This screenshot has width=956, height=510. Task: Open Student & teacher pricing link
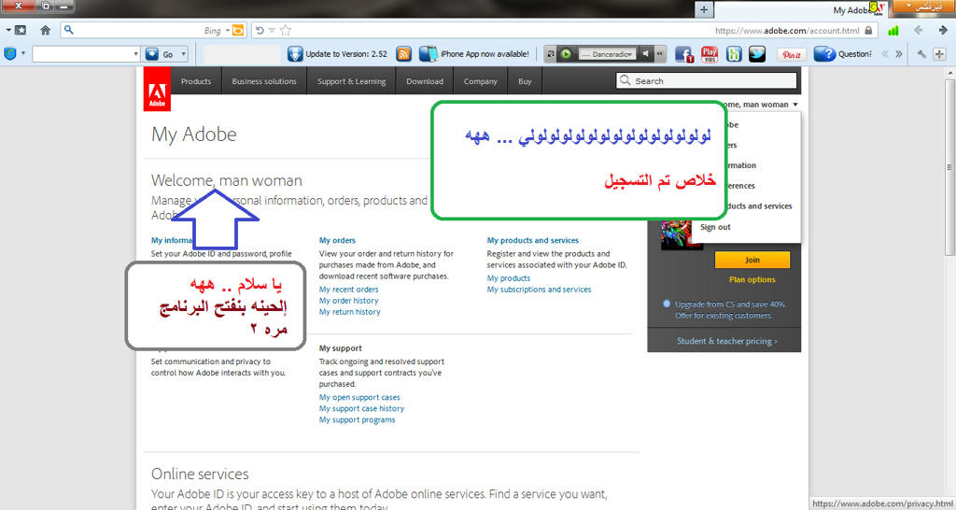(726, 341)
